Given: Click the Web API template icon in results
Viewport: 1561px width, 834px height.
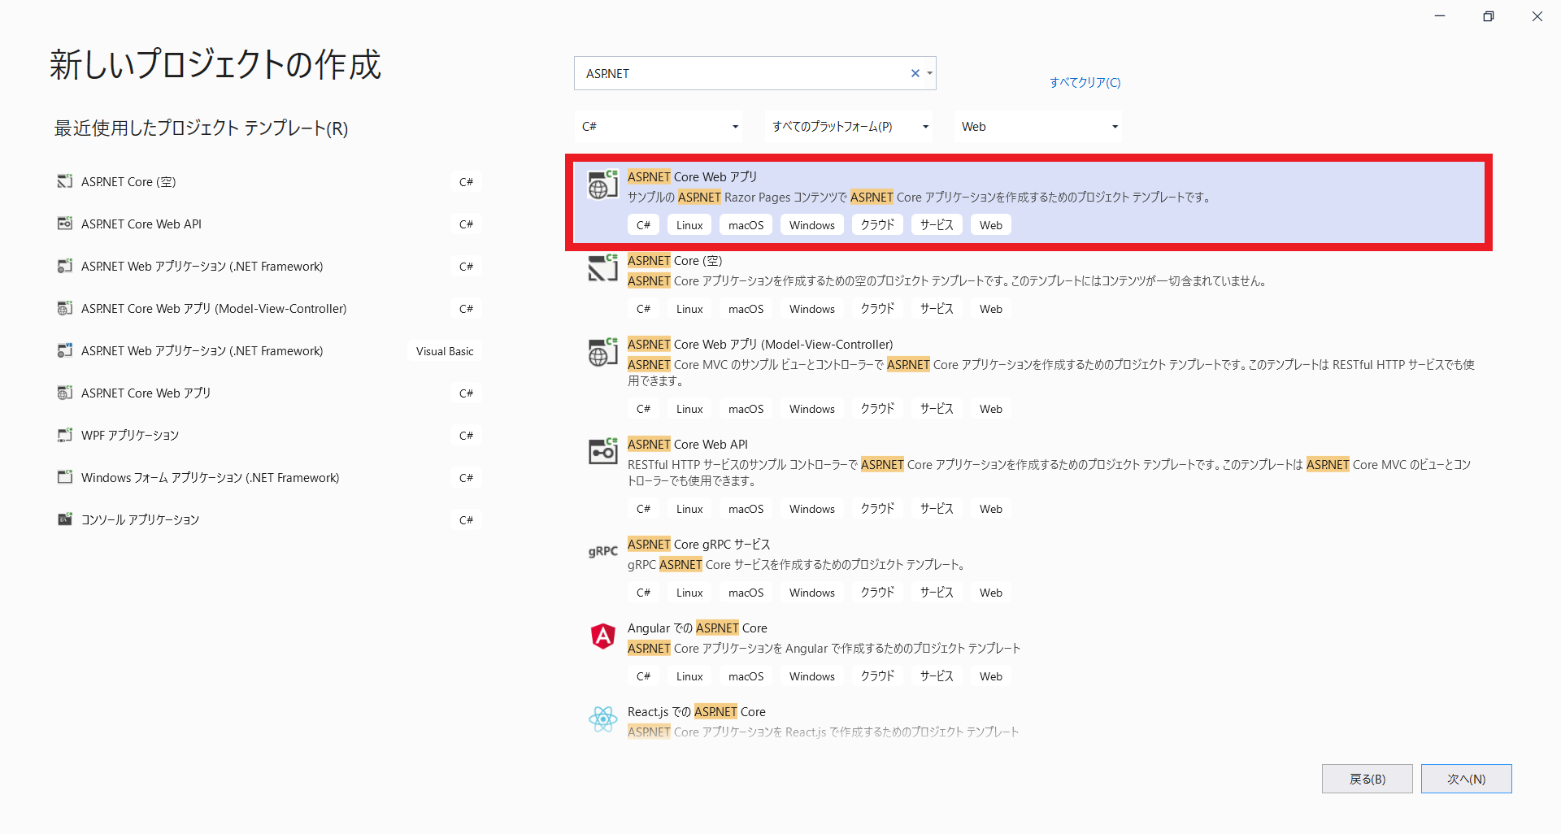Looking at the screenshot, I should [x=602, y=452].
